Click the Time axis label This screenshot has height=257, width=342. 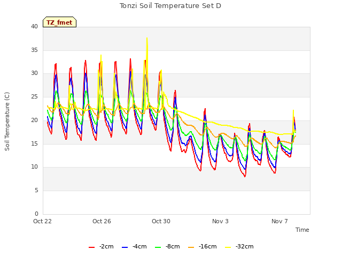click(x=302, y=230)
